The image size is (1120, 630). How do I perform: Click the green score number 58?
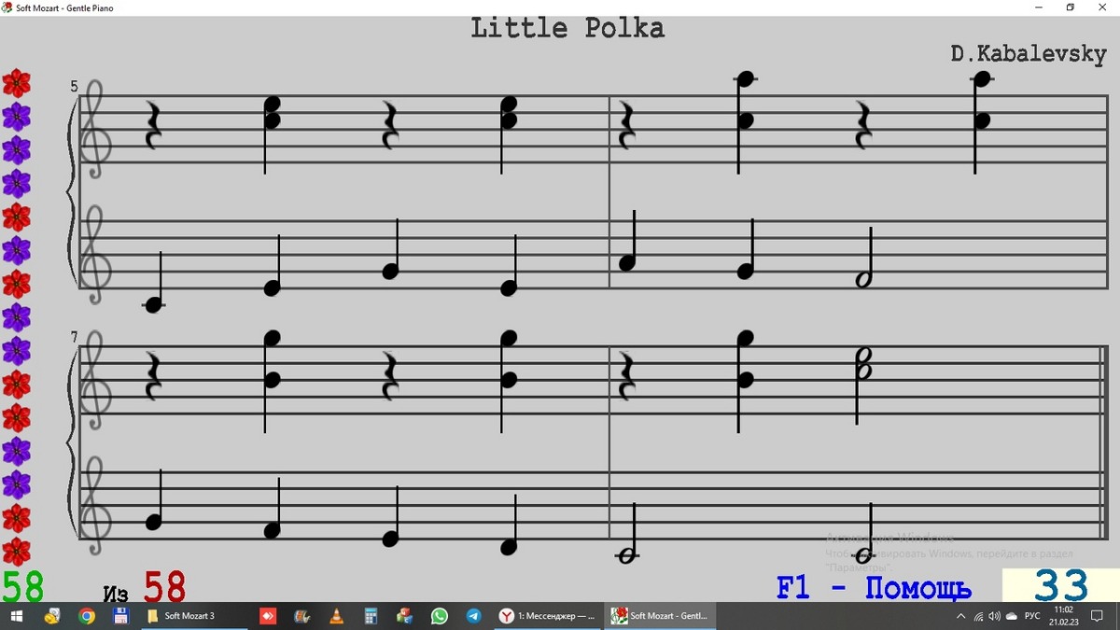click(x=22, y=587)
